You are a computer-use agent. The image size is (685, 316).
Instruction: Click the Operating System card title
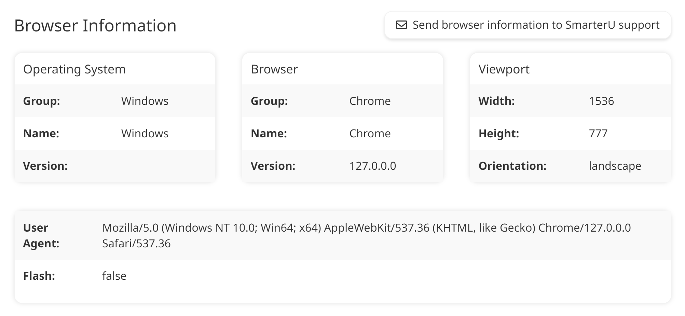(74, 69)
